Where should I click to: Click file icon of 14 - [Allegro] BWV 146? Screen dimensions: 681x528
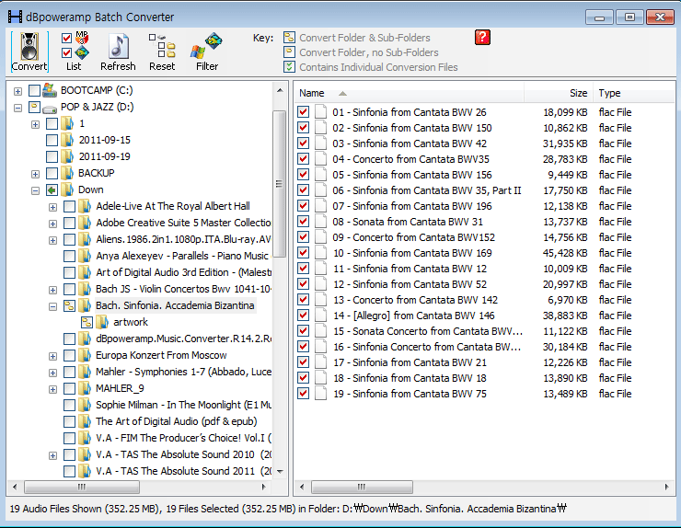point(321,316)
